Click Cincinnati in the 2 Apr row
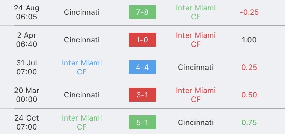This screenshot has height=134, width=285. tap(82, 40)
